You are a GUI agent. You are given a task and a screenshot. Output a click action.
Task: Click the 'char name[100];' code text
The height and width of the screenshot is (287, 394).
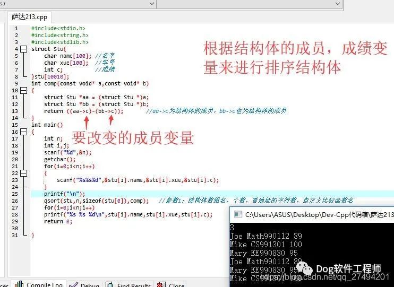(x=68, y=56)
